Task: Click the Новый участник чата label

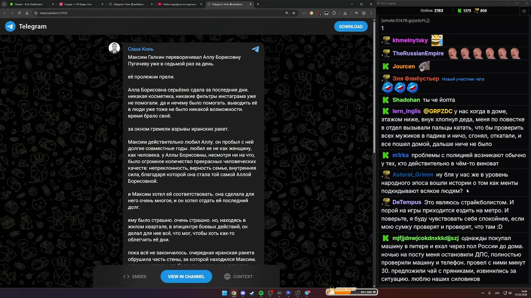Action: pos(463,79)
